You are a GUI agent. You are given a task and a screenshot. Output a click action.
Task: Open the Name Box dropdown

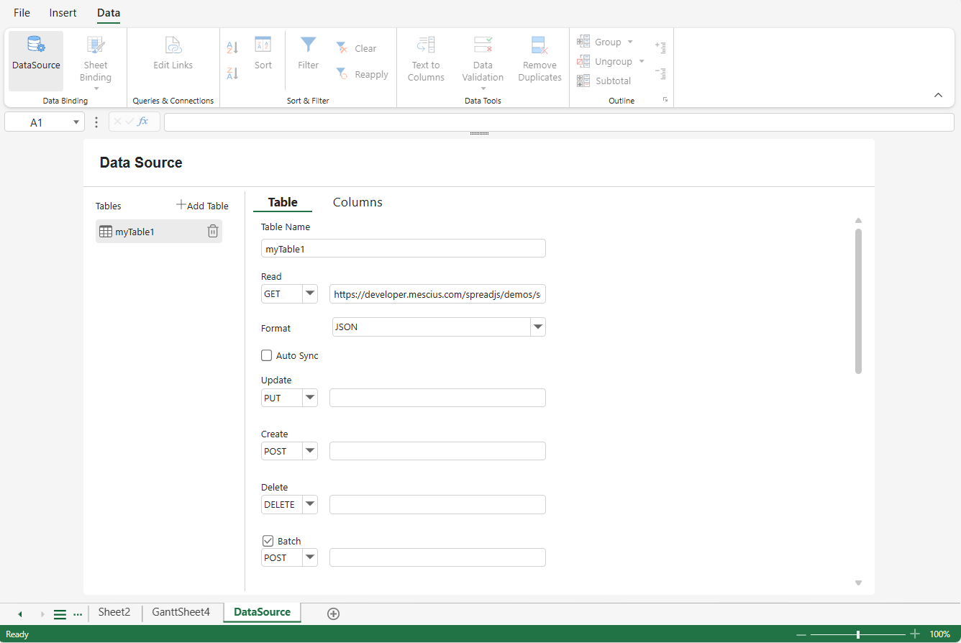[x=76, y=122]
